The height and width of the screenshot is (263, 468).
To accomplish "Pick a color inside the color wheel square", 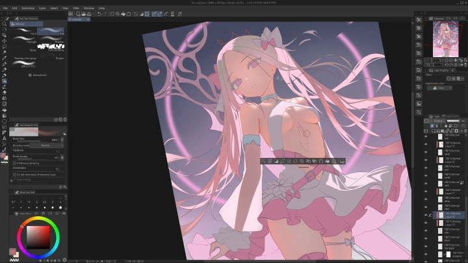I will click(x=38, y=237).
